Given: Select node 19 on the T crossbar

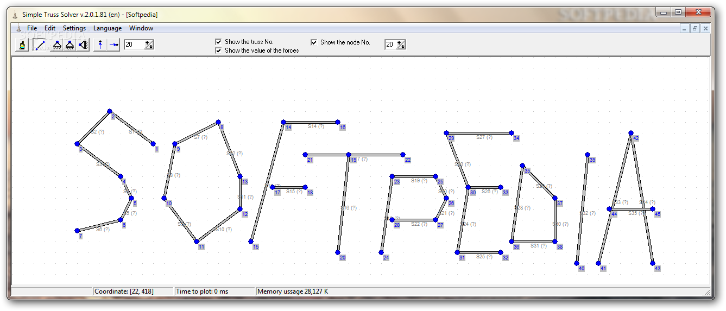Looking at the screenshot, I should point(349,155).
